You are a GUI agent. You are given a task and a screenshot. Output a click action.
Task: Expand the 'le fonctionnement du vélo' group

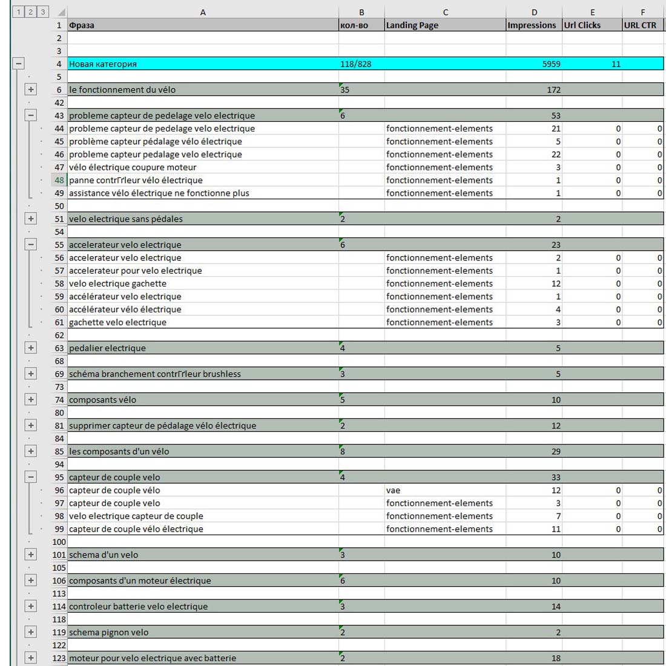click(x=31, y=90)
